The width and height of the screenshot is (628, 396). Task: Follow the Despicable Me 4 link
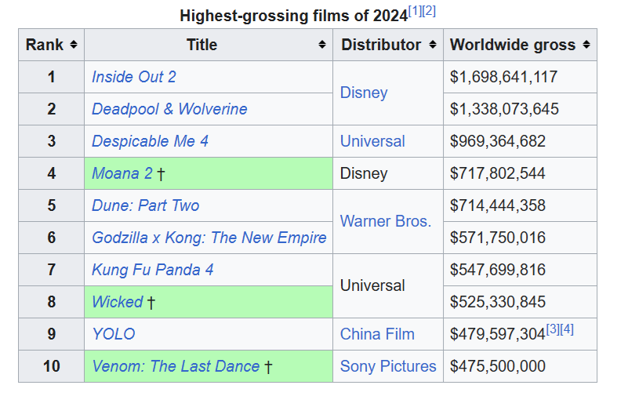click(x=150, y=141)
